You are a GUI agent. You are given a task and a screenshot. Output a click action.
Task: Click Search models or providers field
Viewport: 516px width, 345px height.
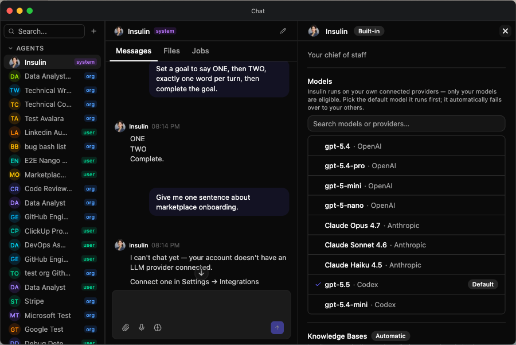pos(406,123)
